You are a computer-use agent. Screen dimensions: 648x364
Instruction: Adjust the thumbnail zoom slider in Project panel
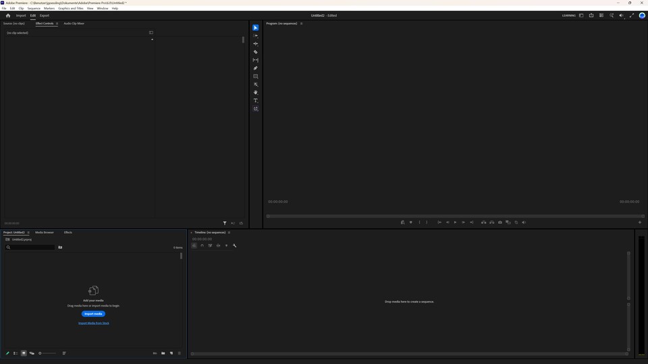pyautogui.click(x=47, y=353)
